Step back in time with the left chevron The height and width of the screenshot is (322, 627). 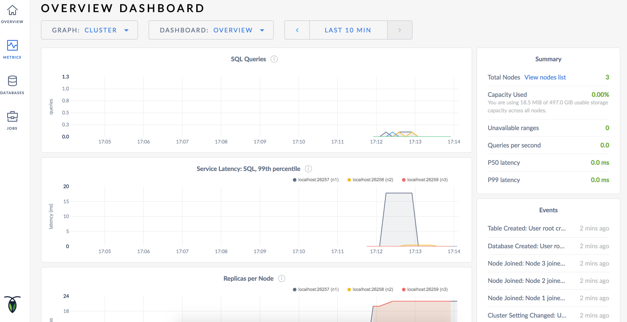(x=296, y=30)
